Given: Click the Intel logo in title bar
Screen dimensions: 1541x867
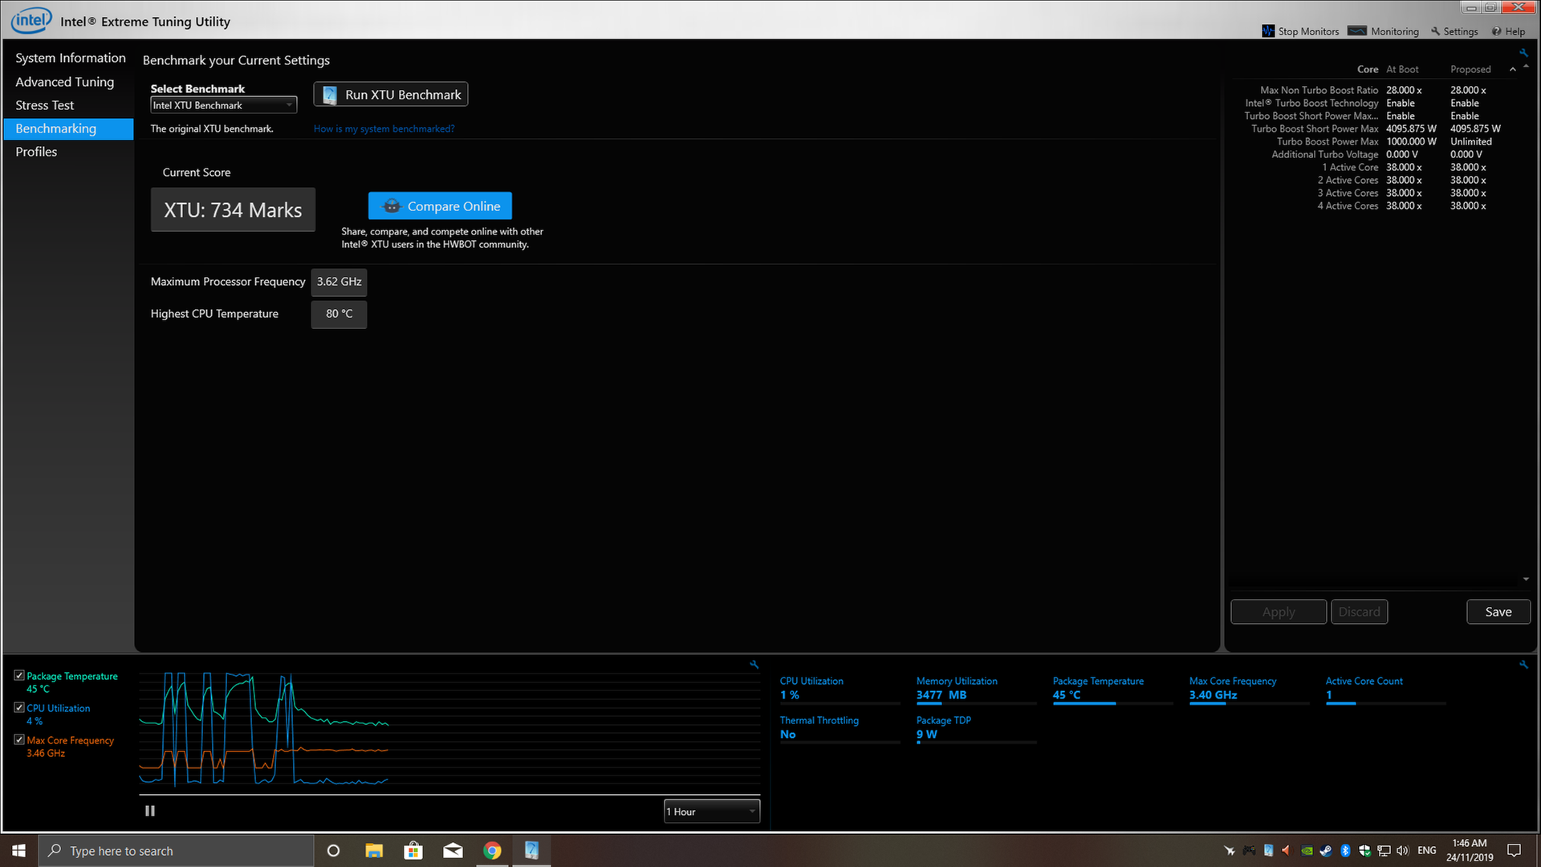Looking at the screenshot, I should coord(31,20).
